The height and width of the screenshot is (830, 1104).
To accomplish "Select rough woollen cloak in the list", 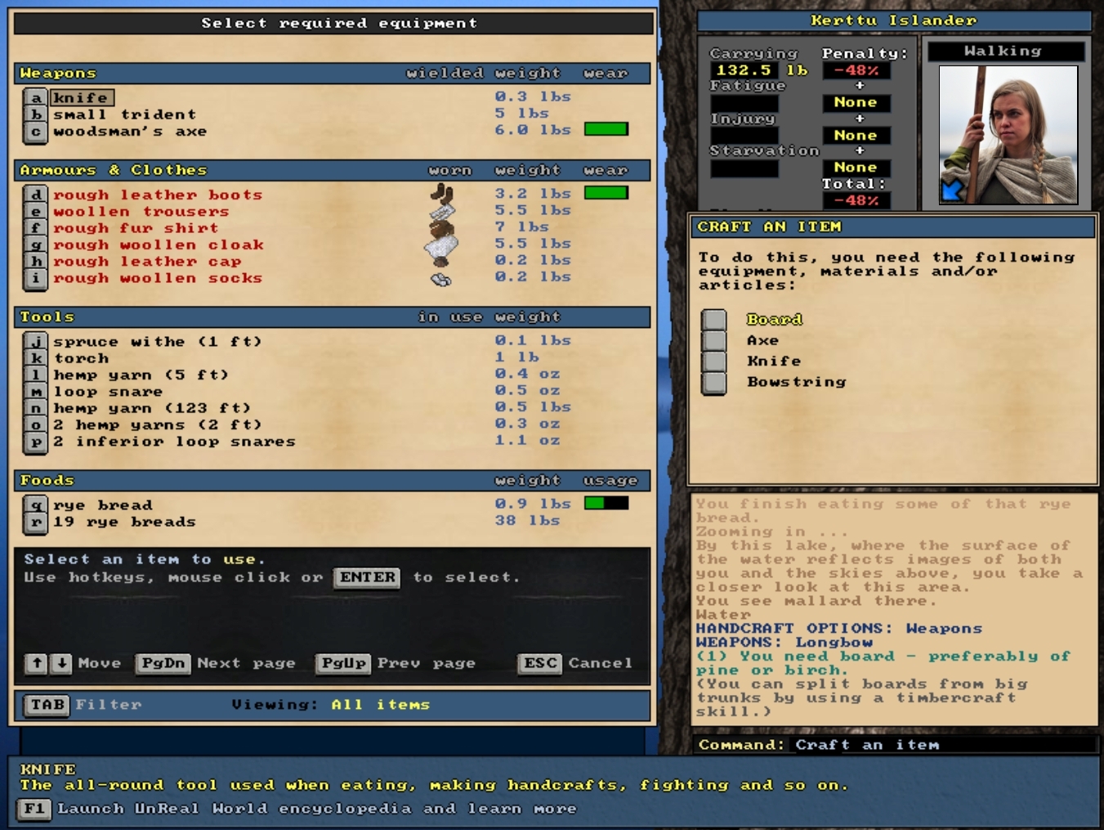I will point(159,245).
